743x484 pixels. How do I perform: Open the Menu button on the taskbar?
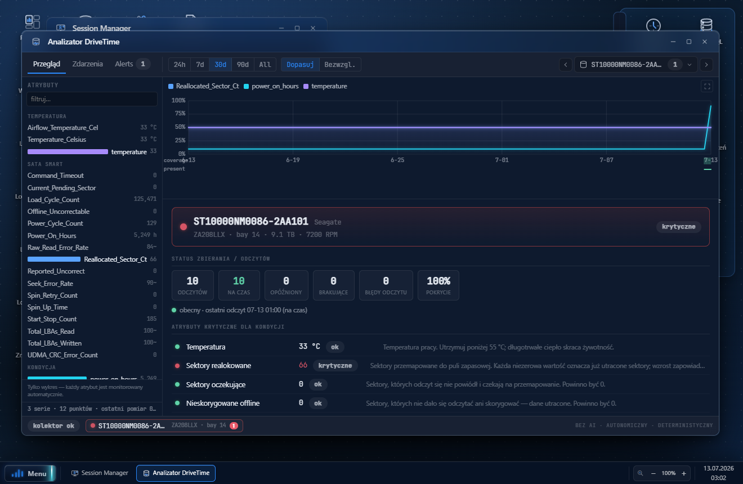(30, 473)
